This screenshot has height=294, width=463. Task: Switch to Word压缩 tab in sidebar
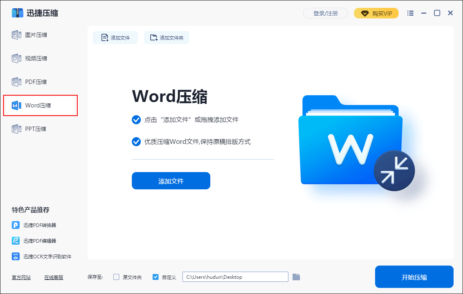click(38, 105)
